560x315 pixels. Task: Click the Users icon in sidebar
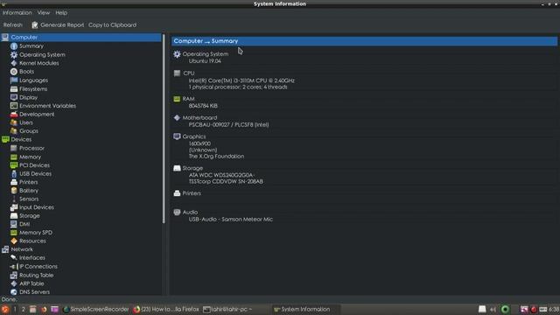coord(14,122)
